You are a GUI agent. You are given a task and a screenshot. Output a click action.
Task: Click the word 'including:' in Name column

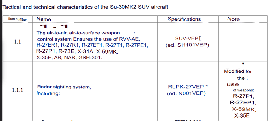(x=48, y=93)
